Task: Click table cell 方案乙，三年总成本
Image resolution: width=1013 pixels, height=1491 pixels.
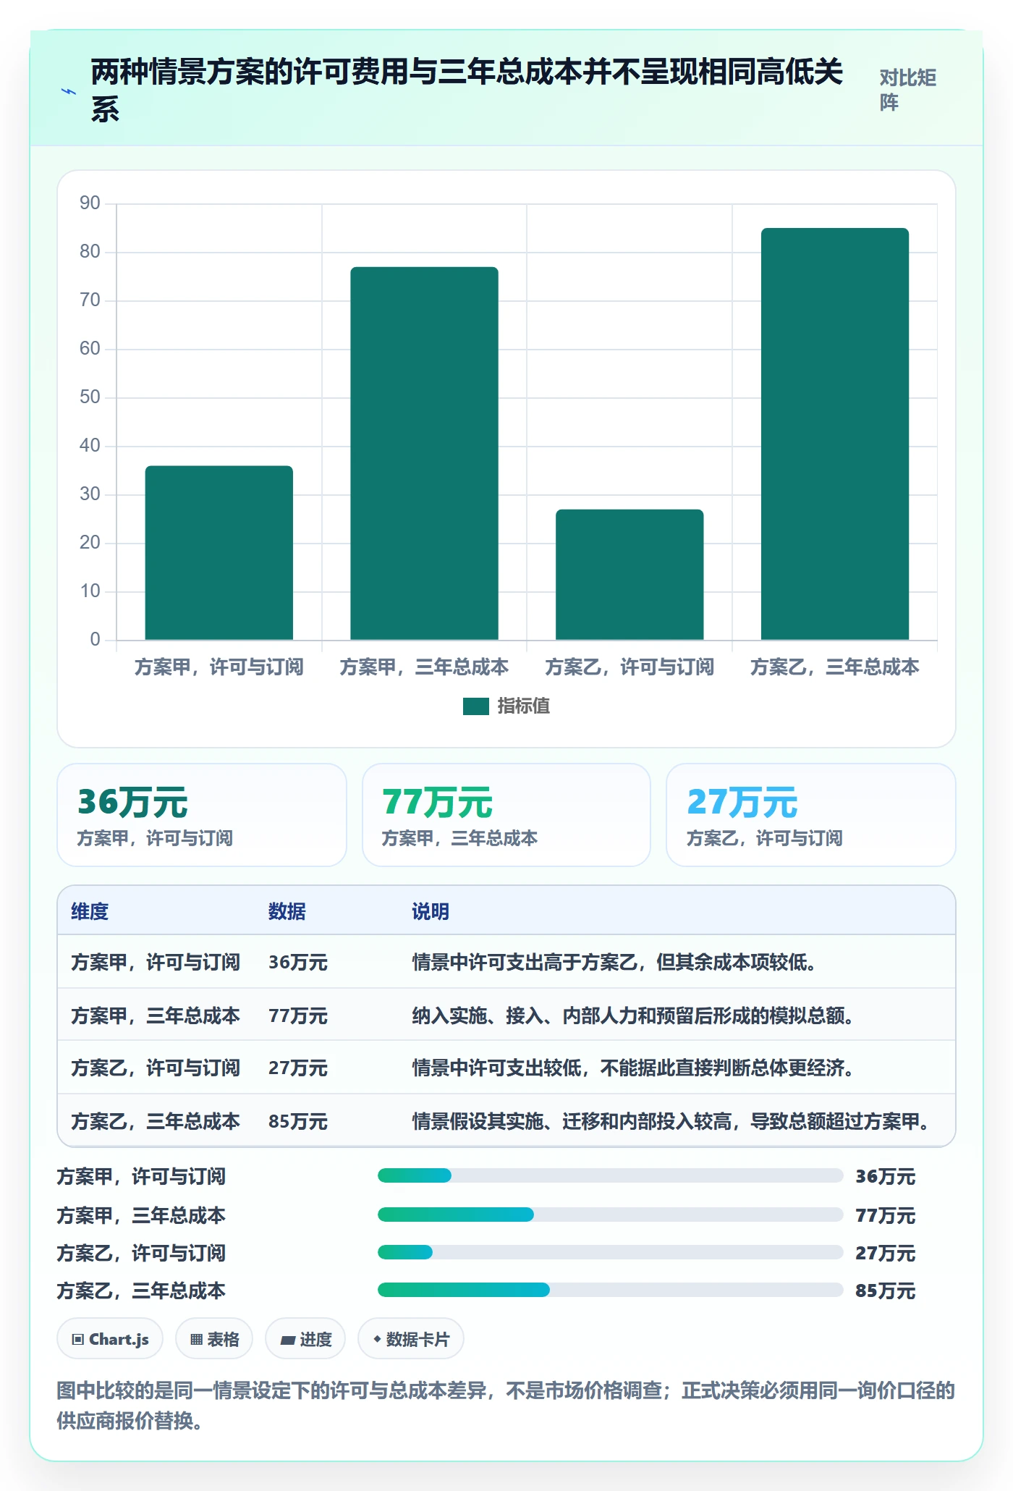Action: [156, 1121]
